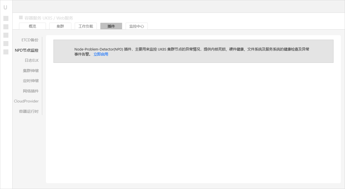Choose 集群伸缩 from the side menu
Image resolution: width=345 pixels, height=189 pixels.
coord(31,71)
